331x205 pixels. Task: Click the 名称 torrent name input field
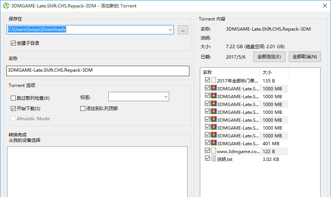click(x=98, y=71)
